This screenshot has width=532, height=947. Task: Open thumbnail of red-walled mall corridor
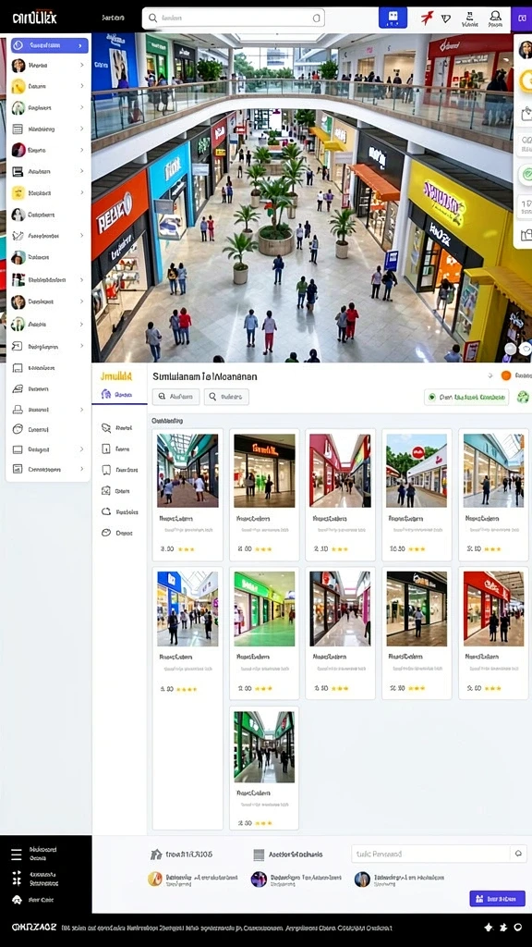coord(340,471)
